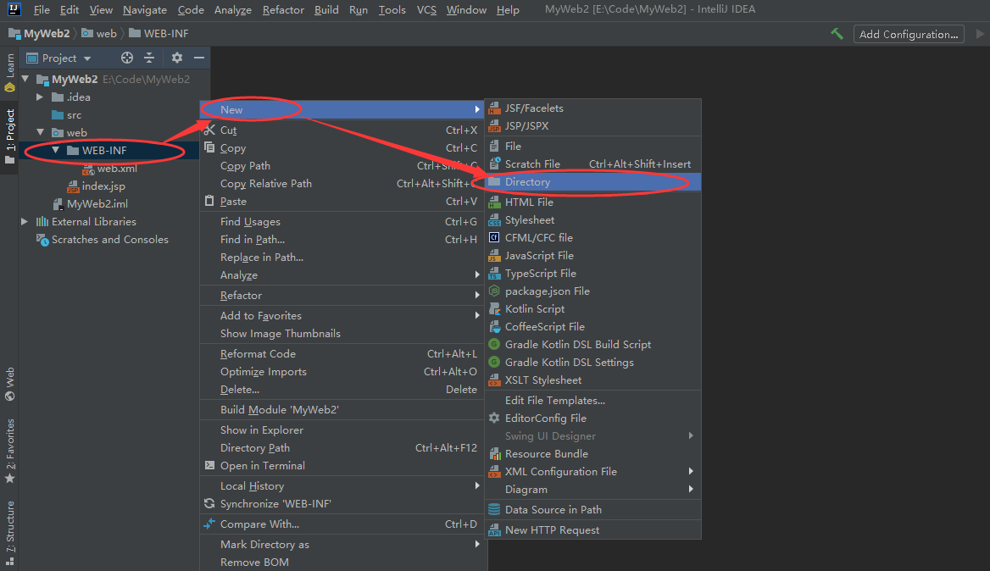The height and width of the screenshot is (571, 990).
Task: Click the Kotlin Script file icon
Action: [x=494, y=309]
